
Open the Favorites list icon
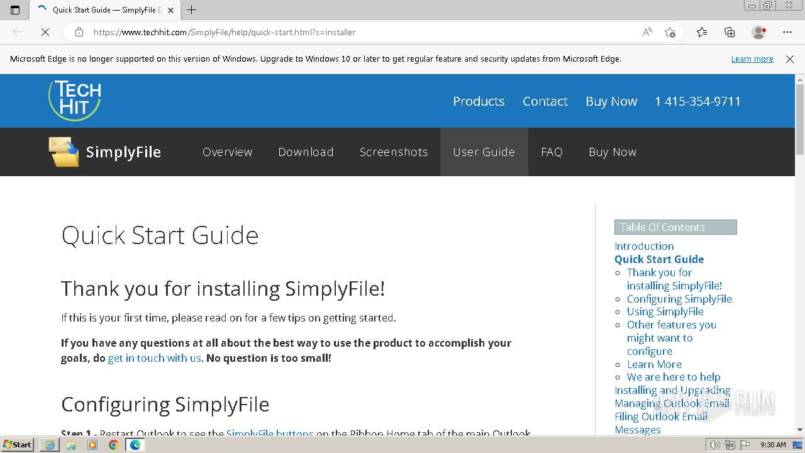(x=702, y=32)
